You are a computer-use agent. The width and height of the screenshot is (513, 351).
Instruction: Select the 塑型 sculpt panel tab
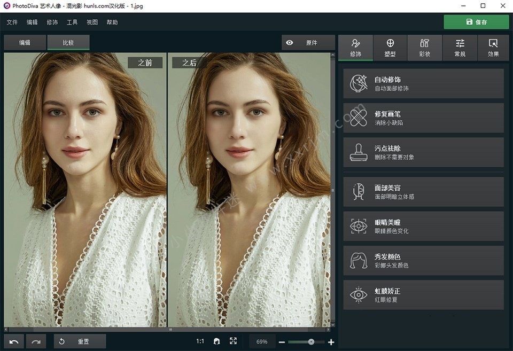point(390,48)
